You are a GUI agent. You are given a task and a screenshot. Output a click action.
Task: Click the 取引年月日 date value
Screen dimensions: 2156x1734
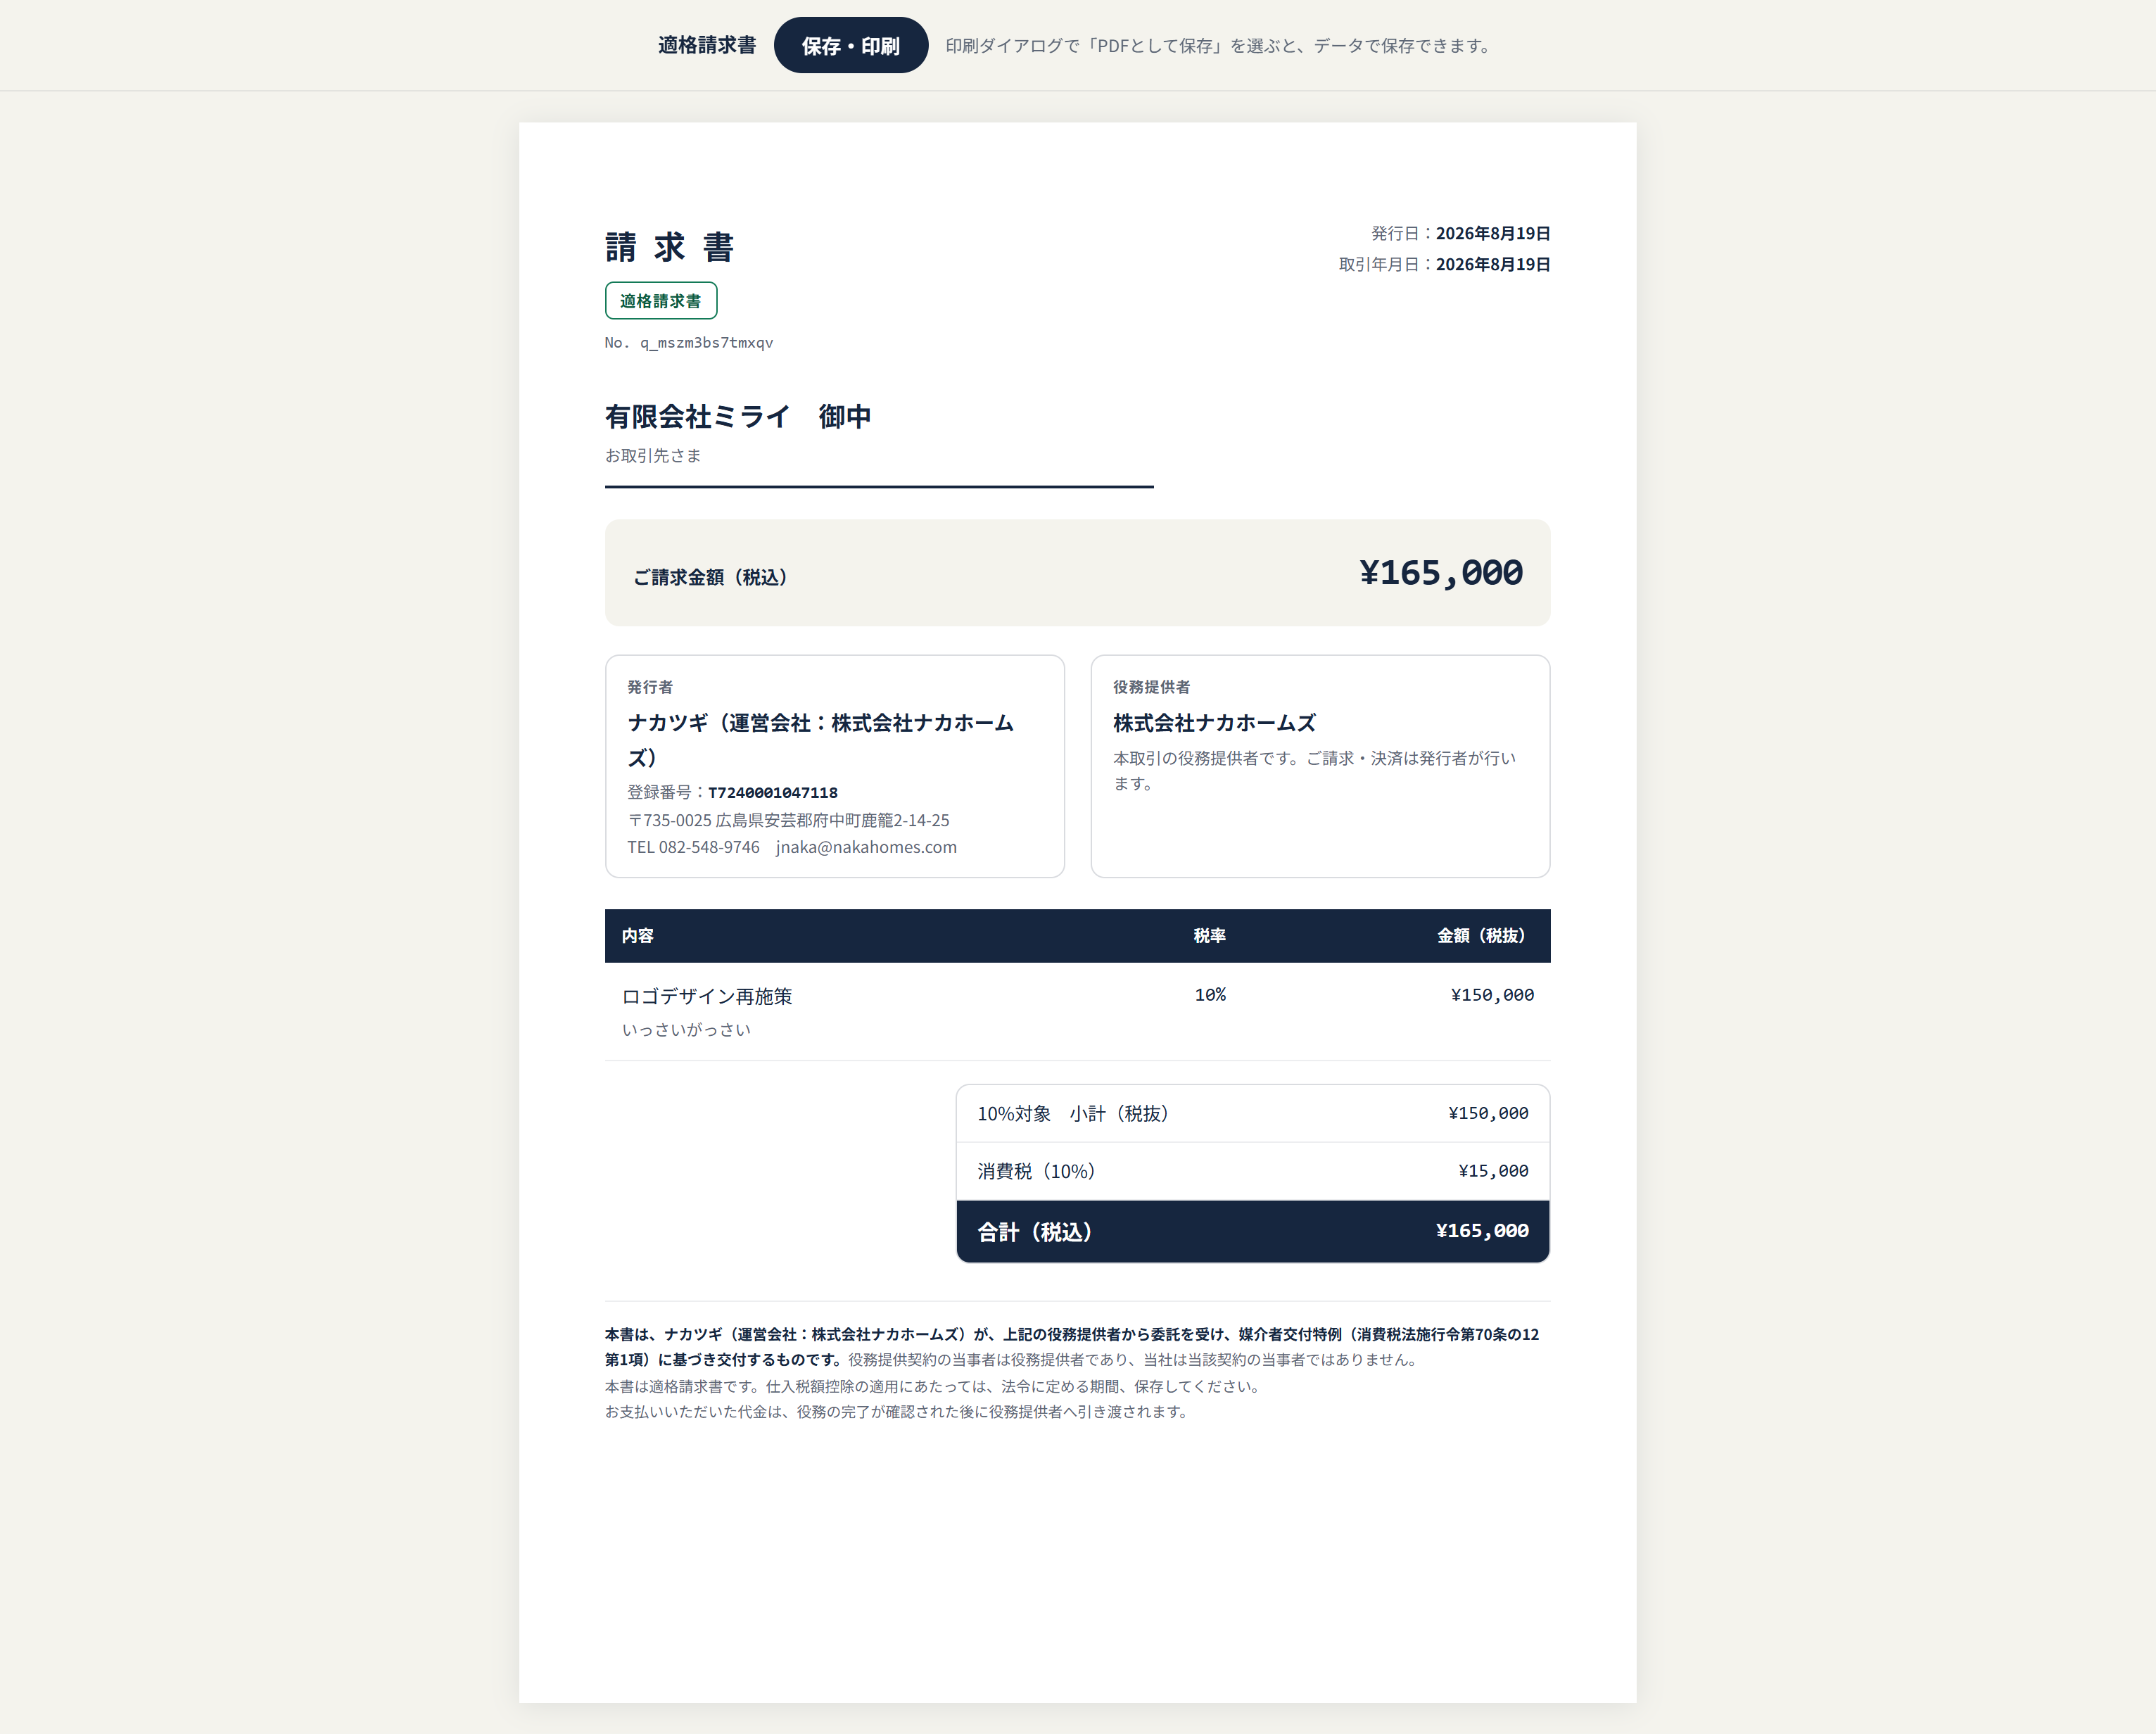coord(1493,264)
